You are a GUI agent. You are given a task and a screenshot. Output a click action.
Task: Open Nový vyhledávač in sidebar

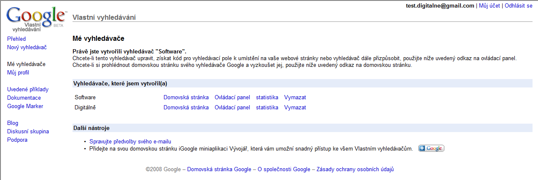[x=27, y=47]
